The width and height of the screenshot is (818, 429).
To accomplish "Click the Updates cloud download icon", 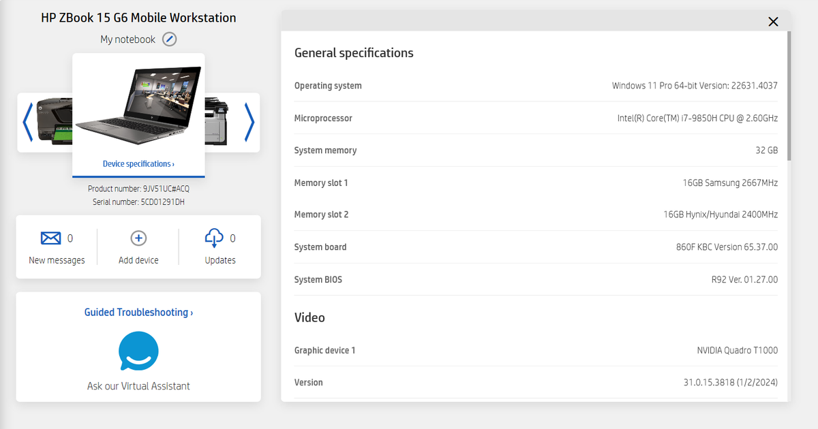I will [214, 238].
